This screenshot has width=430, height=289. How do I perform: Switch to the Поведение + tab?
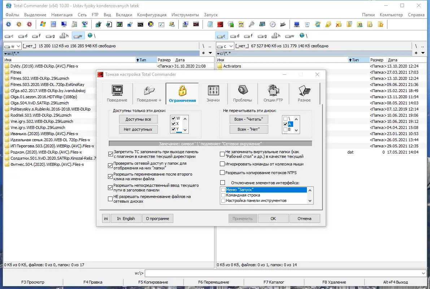149,94
